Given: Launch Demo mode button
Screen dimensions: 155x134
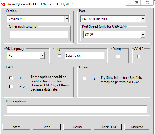Looking at the screenshot, I should 77,127.
